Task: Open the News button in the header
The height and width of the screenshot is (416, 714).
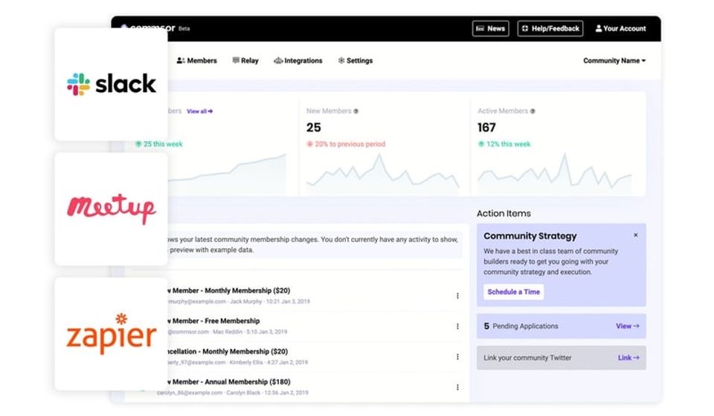Action: (x=490, y=29)
